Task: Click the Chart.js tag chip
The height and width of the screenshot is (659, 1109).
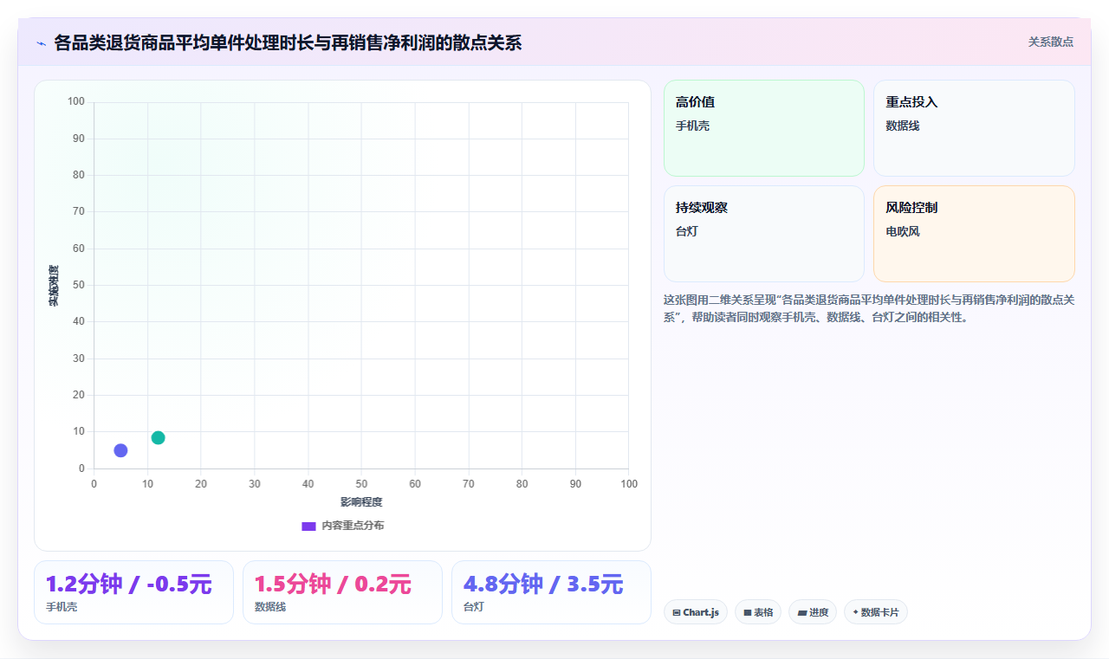Action: 696,612
